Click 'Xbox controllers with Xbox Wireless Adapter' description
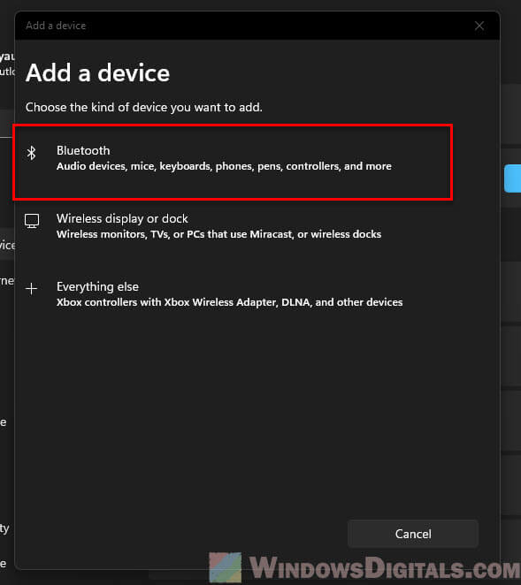Viewport: 521px width, 585px height. click(229, 302)
